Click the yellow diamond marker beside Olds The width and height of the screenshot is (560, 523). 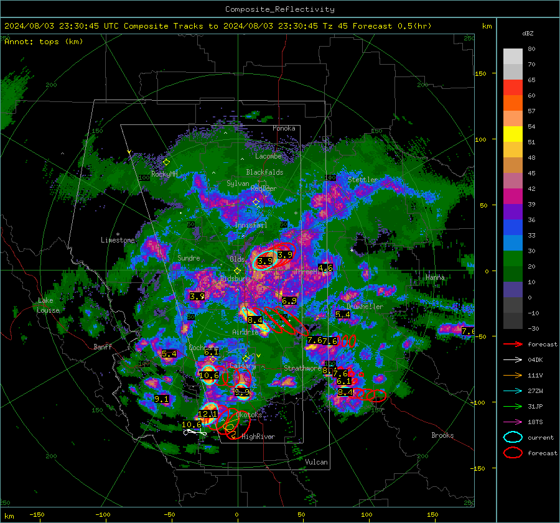(x=237, y=271)
